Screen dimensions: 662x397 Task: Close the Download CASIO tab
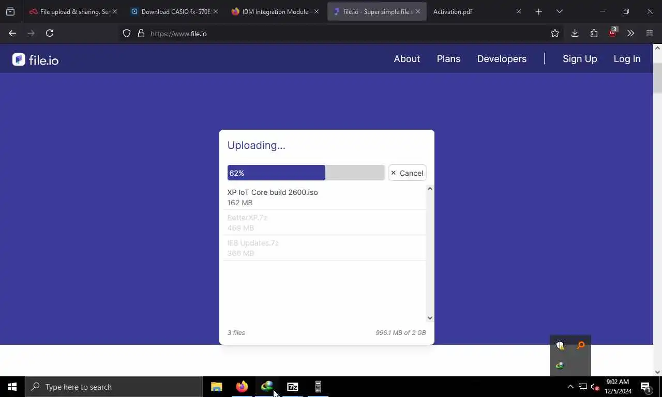(x=216, y=11)
